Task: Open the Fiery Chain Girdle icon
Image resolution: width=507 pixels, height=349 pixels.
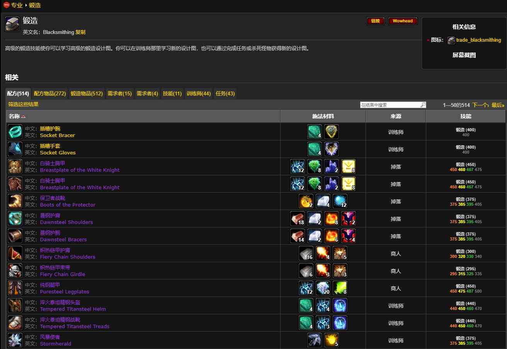Action: tap(15, 271)
